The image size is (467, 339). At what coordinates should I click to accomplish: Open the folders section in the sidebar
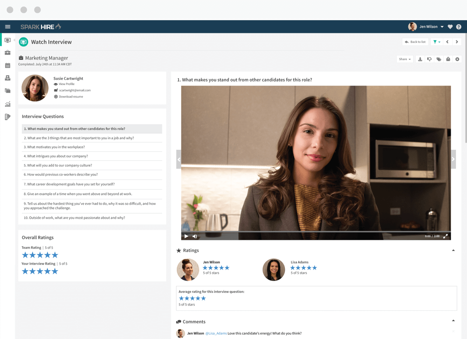coord(8,91)
